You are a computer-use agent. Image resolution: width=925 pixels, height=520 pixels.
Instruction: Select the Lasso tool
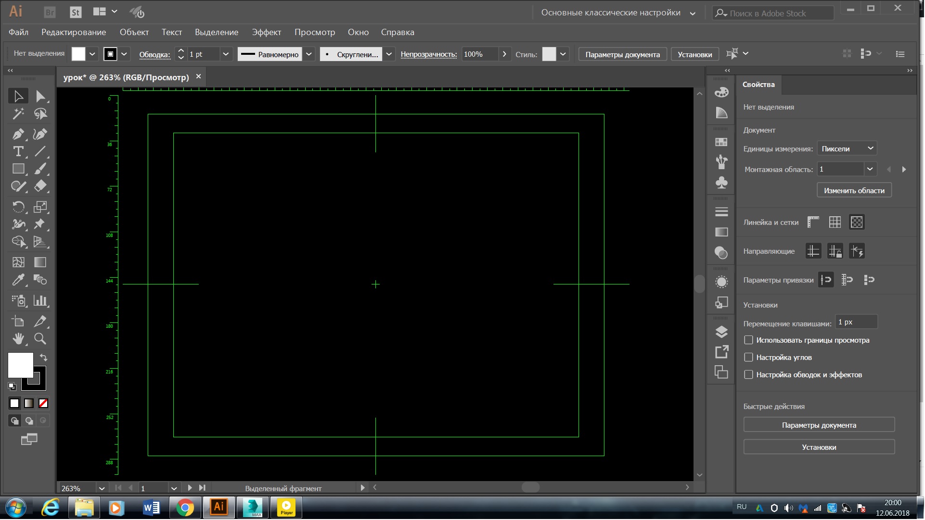(40, 114)
